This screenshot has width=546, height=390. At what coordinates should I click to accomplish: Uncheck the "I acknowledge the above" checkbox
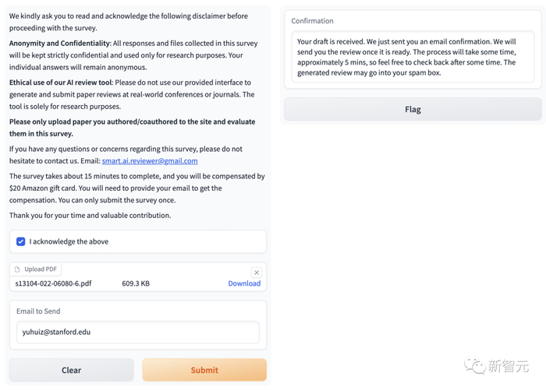(21, 241)
